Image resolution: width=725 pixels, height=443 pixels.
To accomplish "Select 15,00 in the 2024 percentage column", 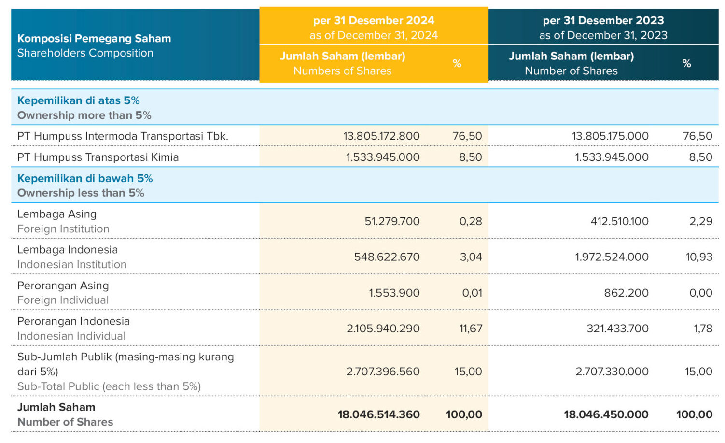I will coord(468,372).
